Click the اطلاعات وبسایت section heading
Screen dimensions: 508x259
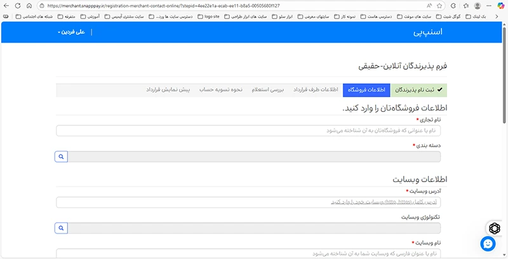(x=420, y=180)
